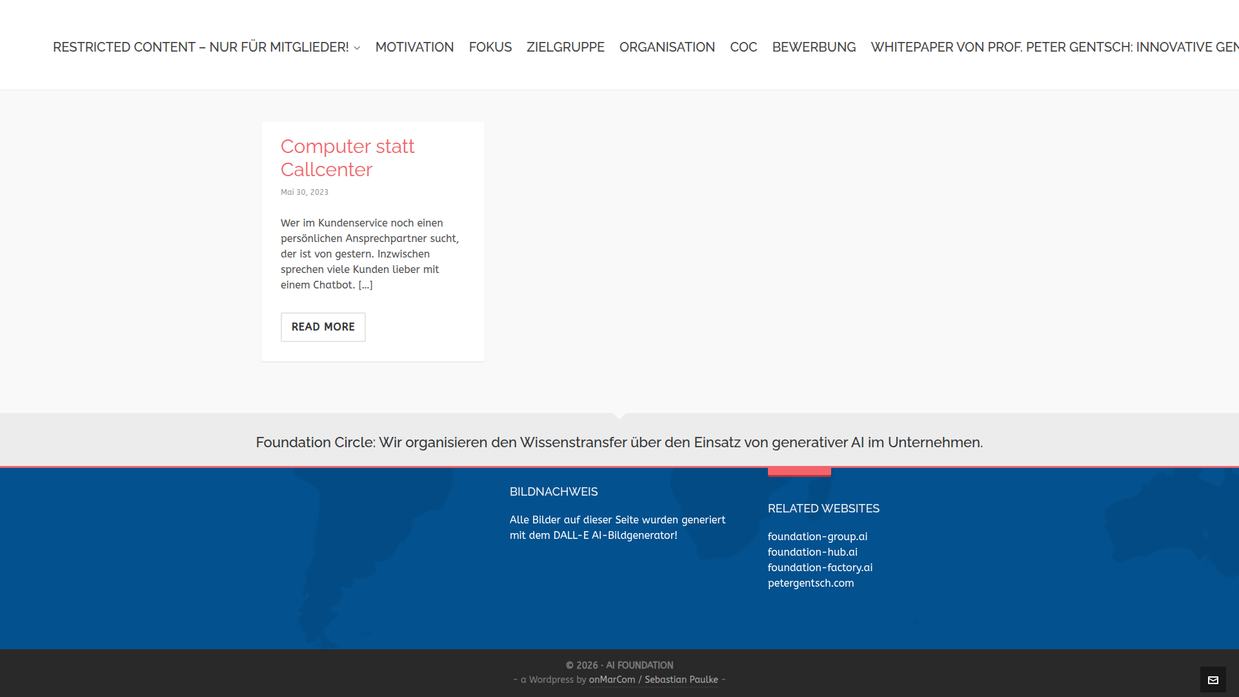The width and height of the screenshot is (1239, 697).
Task: Open the Computer statt Callcenter article title
Action: click(347, 158)
